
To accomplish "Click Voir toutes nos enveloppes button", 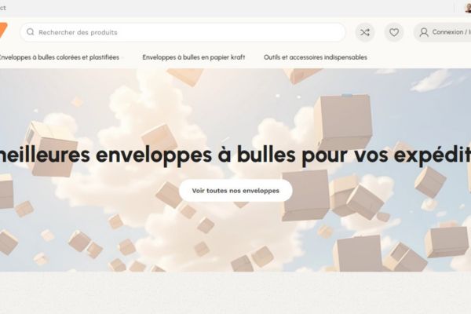I will pyautogui.click(x=235, y=191).
